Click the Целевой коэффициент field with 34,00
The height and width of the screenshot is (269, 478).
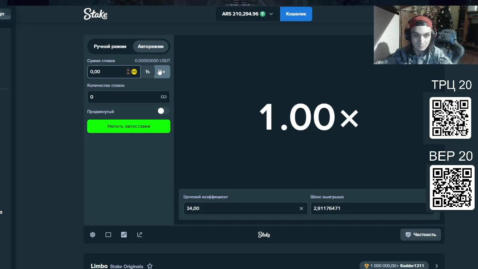(x=245, y=208)
